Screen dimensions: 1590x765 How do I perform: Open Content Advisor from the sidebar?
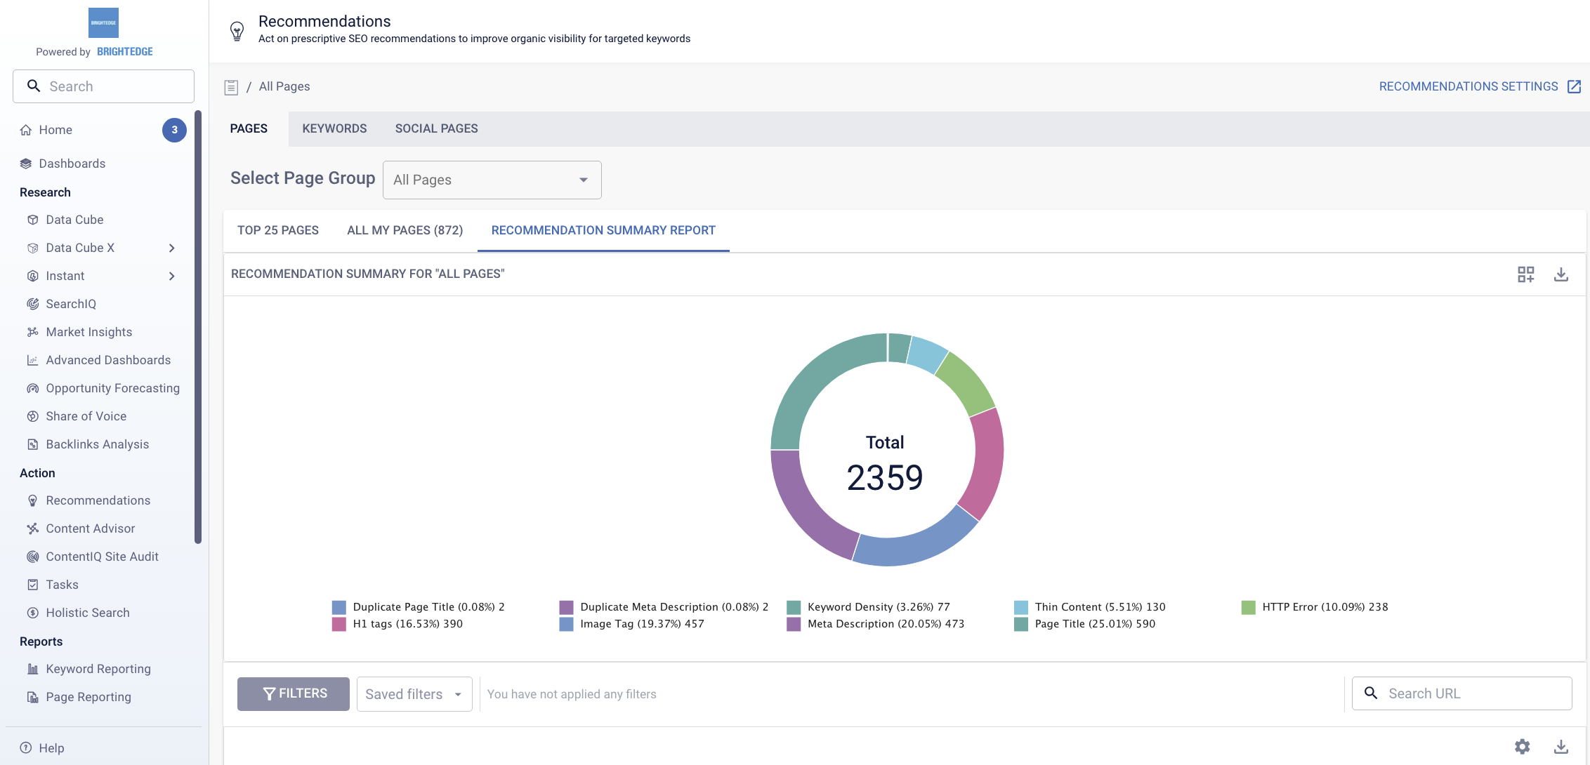pos(90,528)
